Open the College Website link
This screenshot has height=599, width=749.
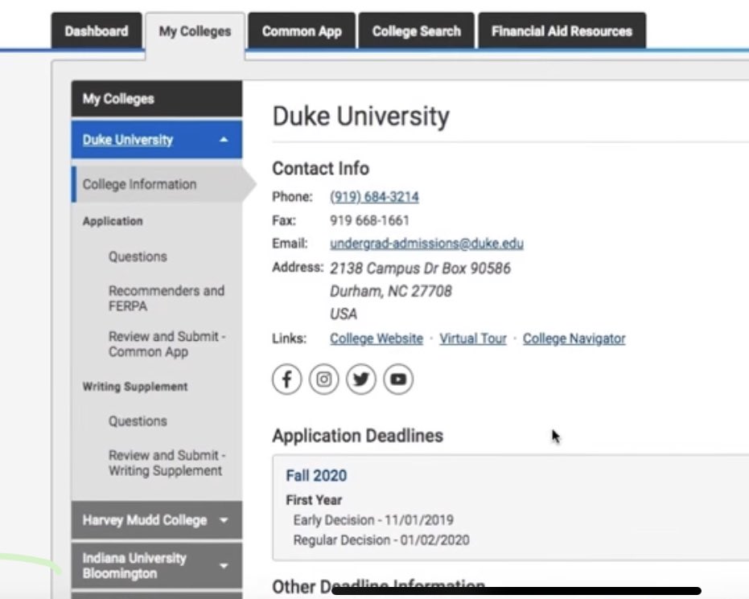377,338
